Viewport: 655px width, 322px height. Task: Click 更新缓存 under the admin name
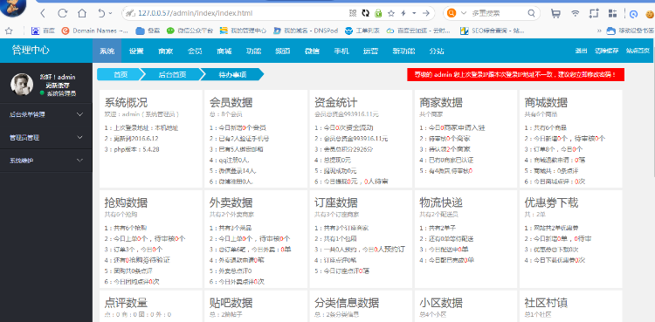coord(58,86)
